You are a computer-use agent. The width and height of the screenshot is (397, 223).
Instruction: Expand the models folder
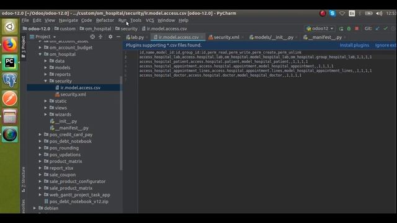[x=45, y=68]
